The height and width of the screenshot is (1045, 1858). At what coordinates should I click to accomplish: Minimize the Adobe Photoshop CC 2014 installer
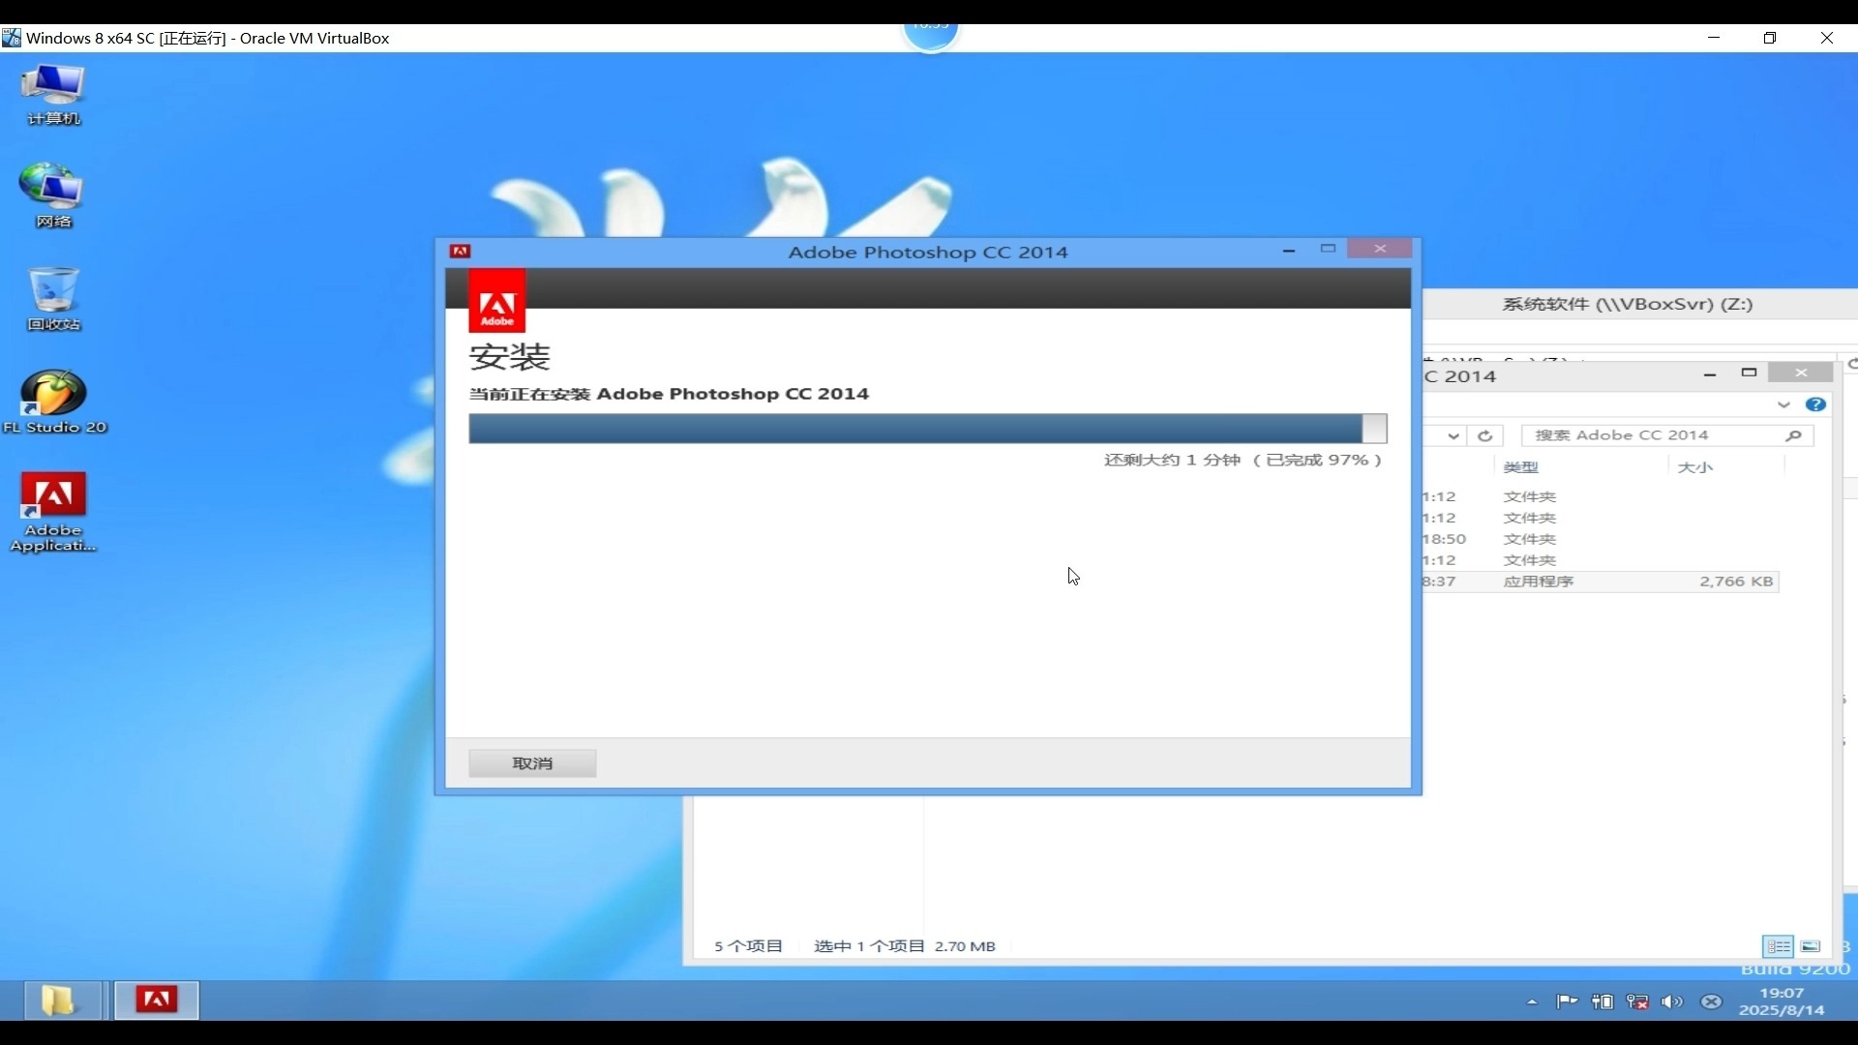(1289, 250)
